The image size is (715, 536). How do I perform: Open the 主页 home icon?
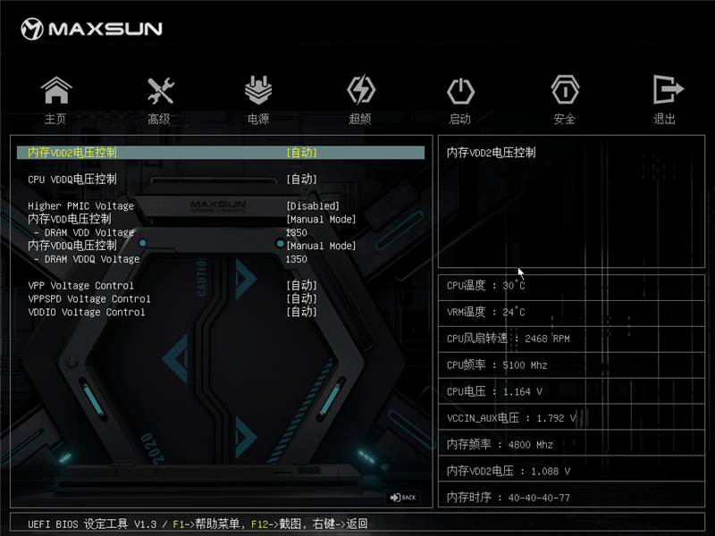56,90
